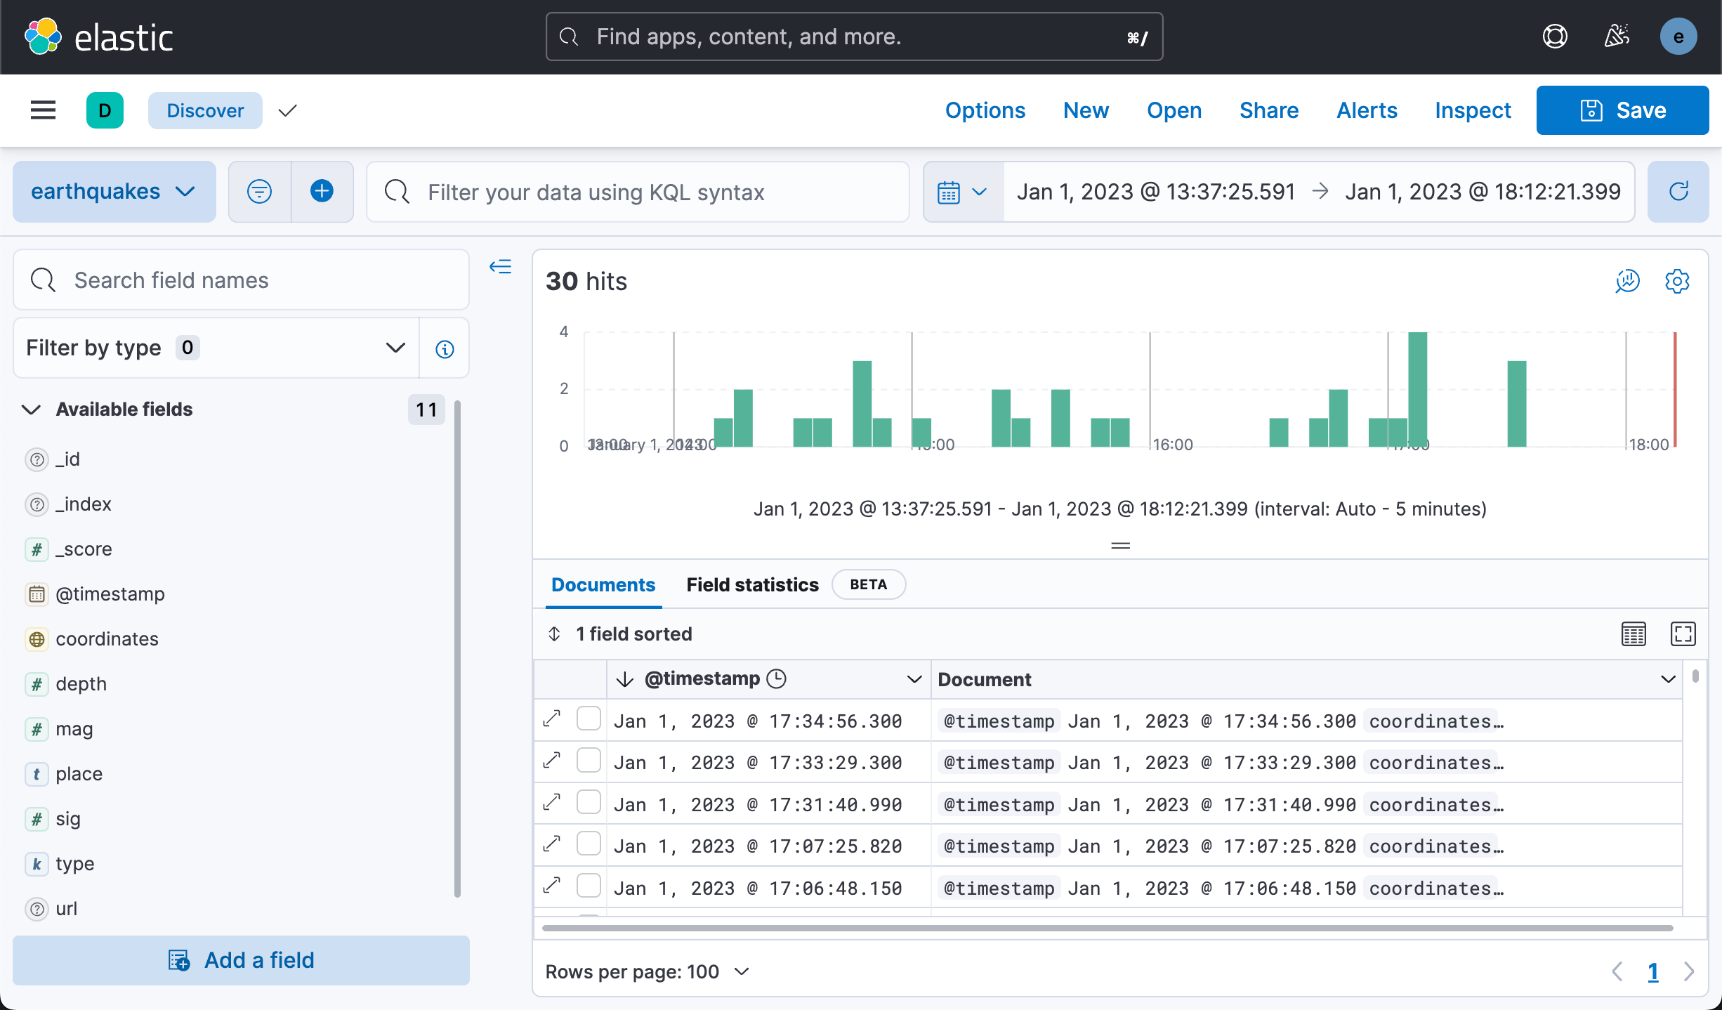Click the refresh query icon button
Viewport: 1722px width, 1010px height.
pyautogui.click(x=1678, y=192)
